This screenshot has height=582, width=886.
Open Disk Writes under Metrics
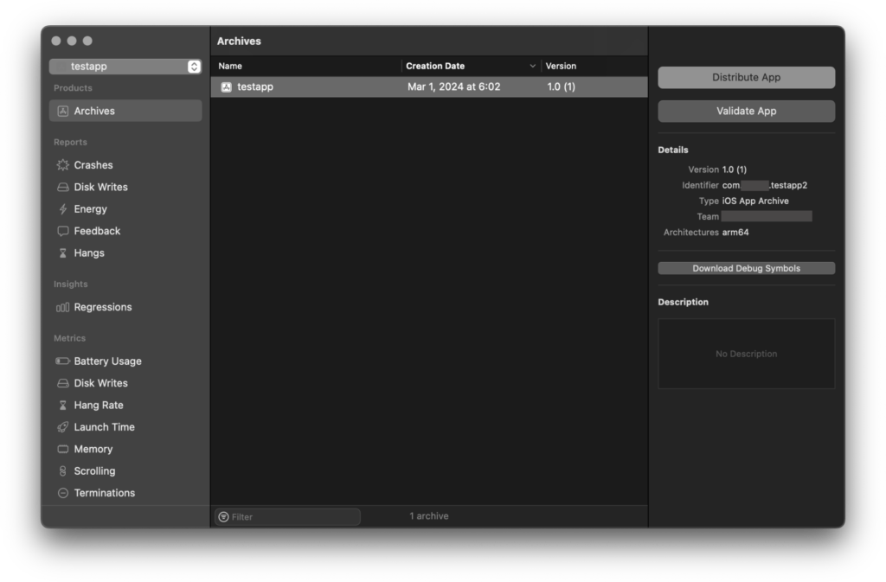click(x=125, y=383)
